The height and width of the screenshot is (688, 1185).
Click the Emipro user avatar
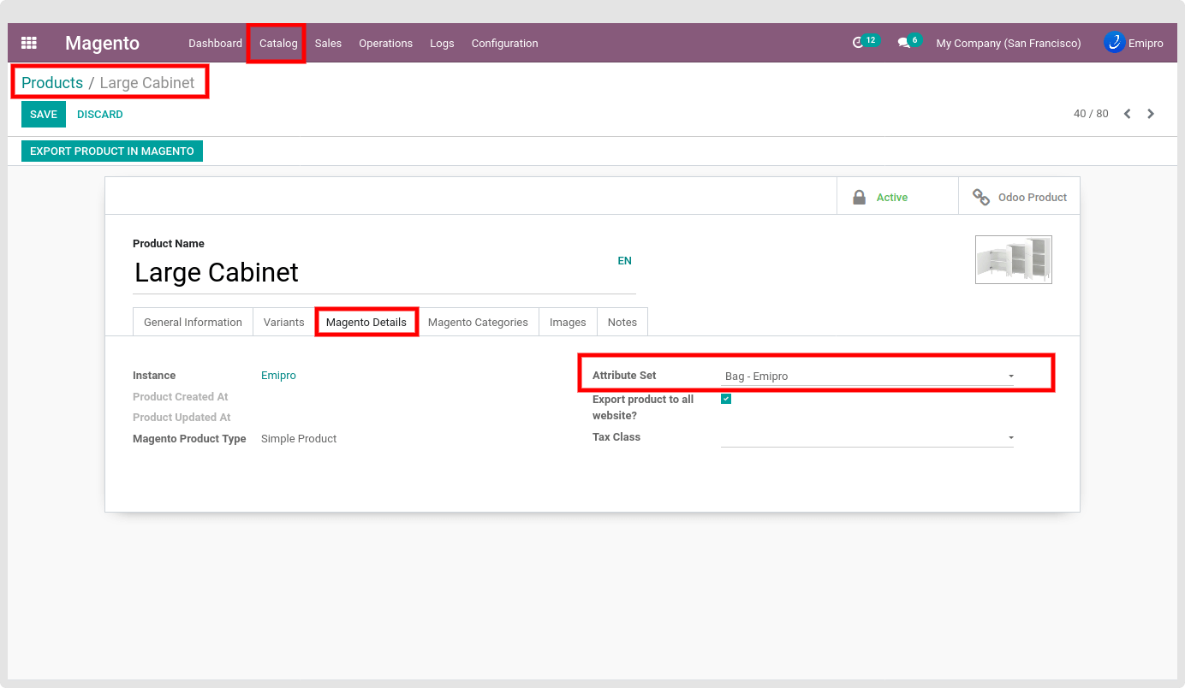click(1114, 42)
